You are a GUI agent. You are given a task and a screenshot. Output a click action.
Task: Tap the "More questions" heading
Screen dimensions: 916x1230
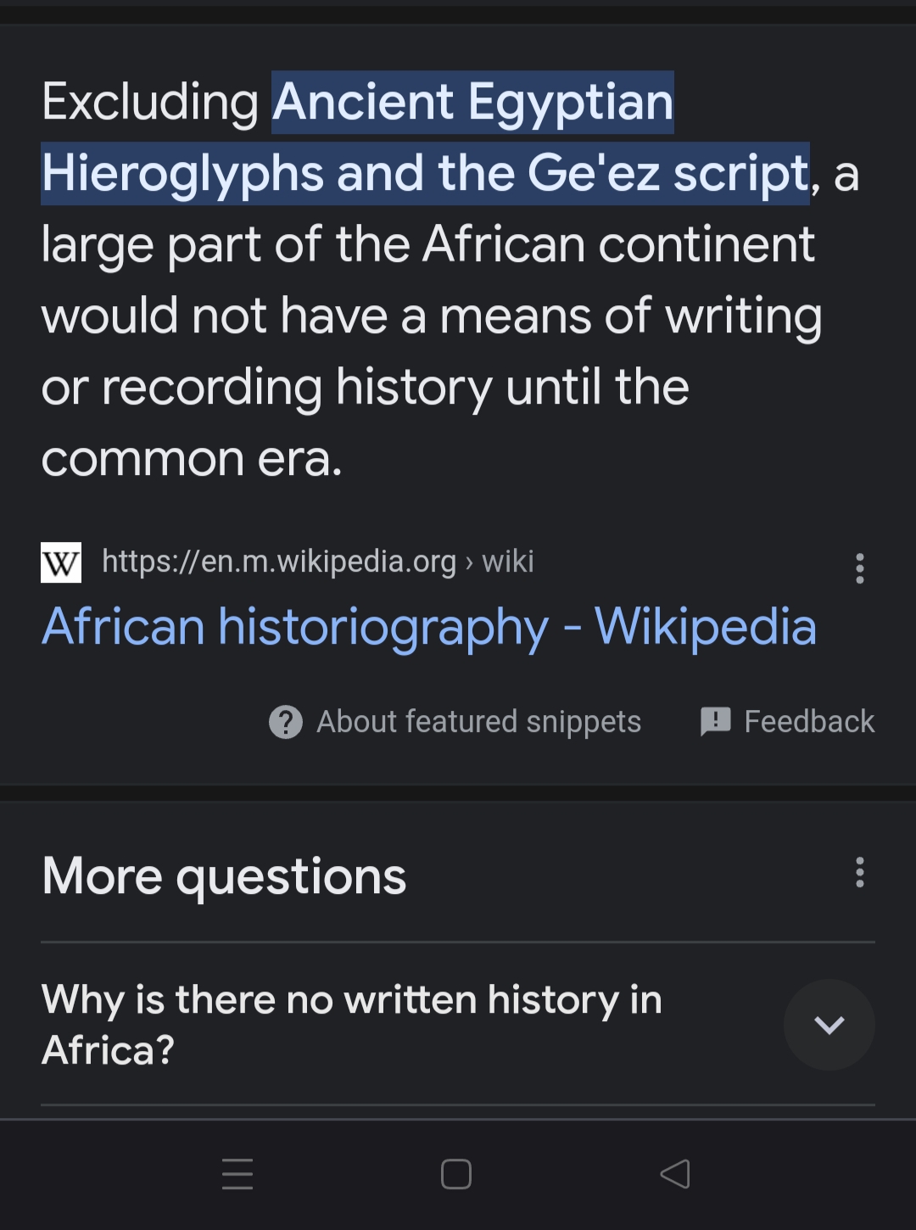224,875
